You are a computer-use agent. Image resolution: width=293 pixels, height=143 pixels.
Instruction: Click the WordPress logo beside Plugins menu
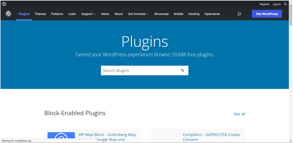tap(9, 14)
